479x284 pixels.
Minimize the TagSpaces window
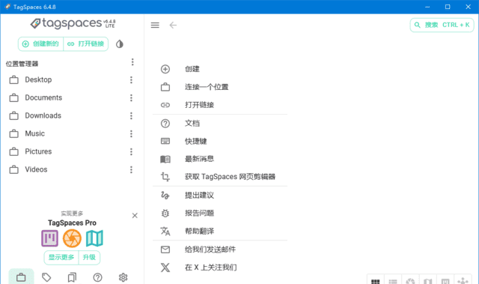click(x=427, y=7)
